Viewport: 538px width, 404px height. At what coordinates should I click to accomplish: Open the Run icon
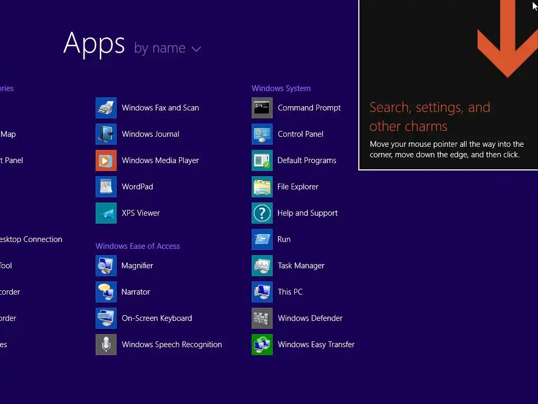(262, 239)
